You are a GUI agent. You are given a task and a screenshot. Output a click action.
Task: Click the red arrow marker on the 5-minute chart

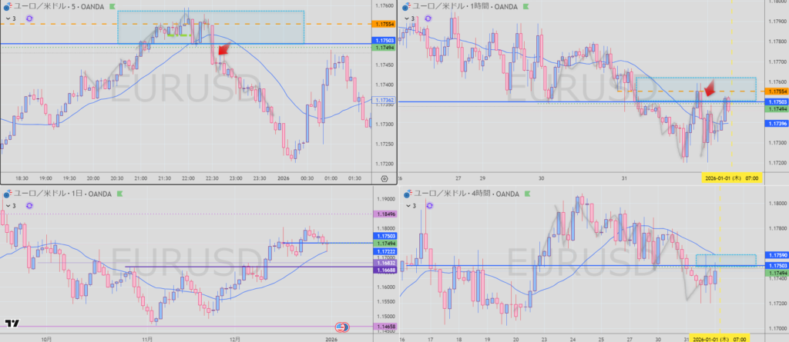pos(222,51)
